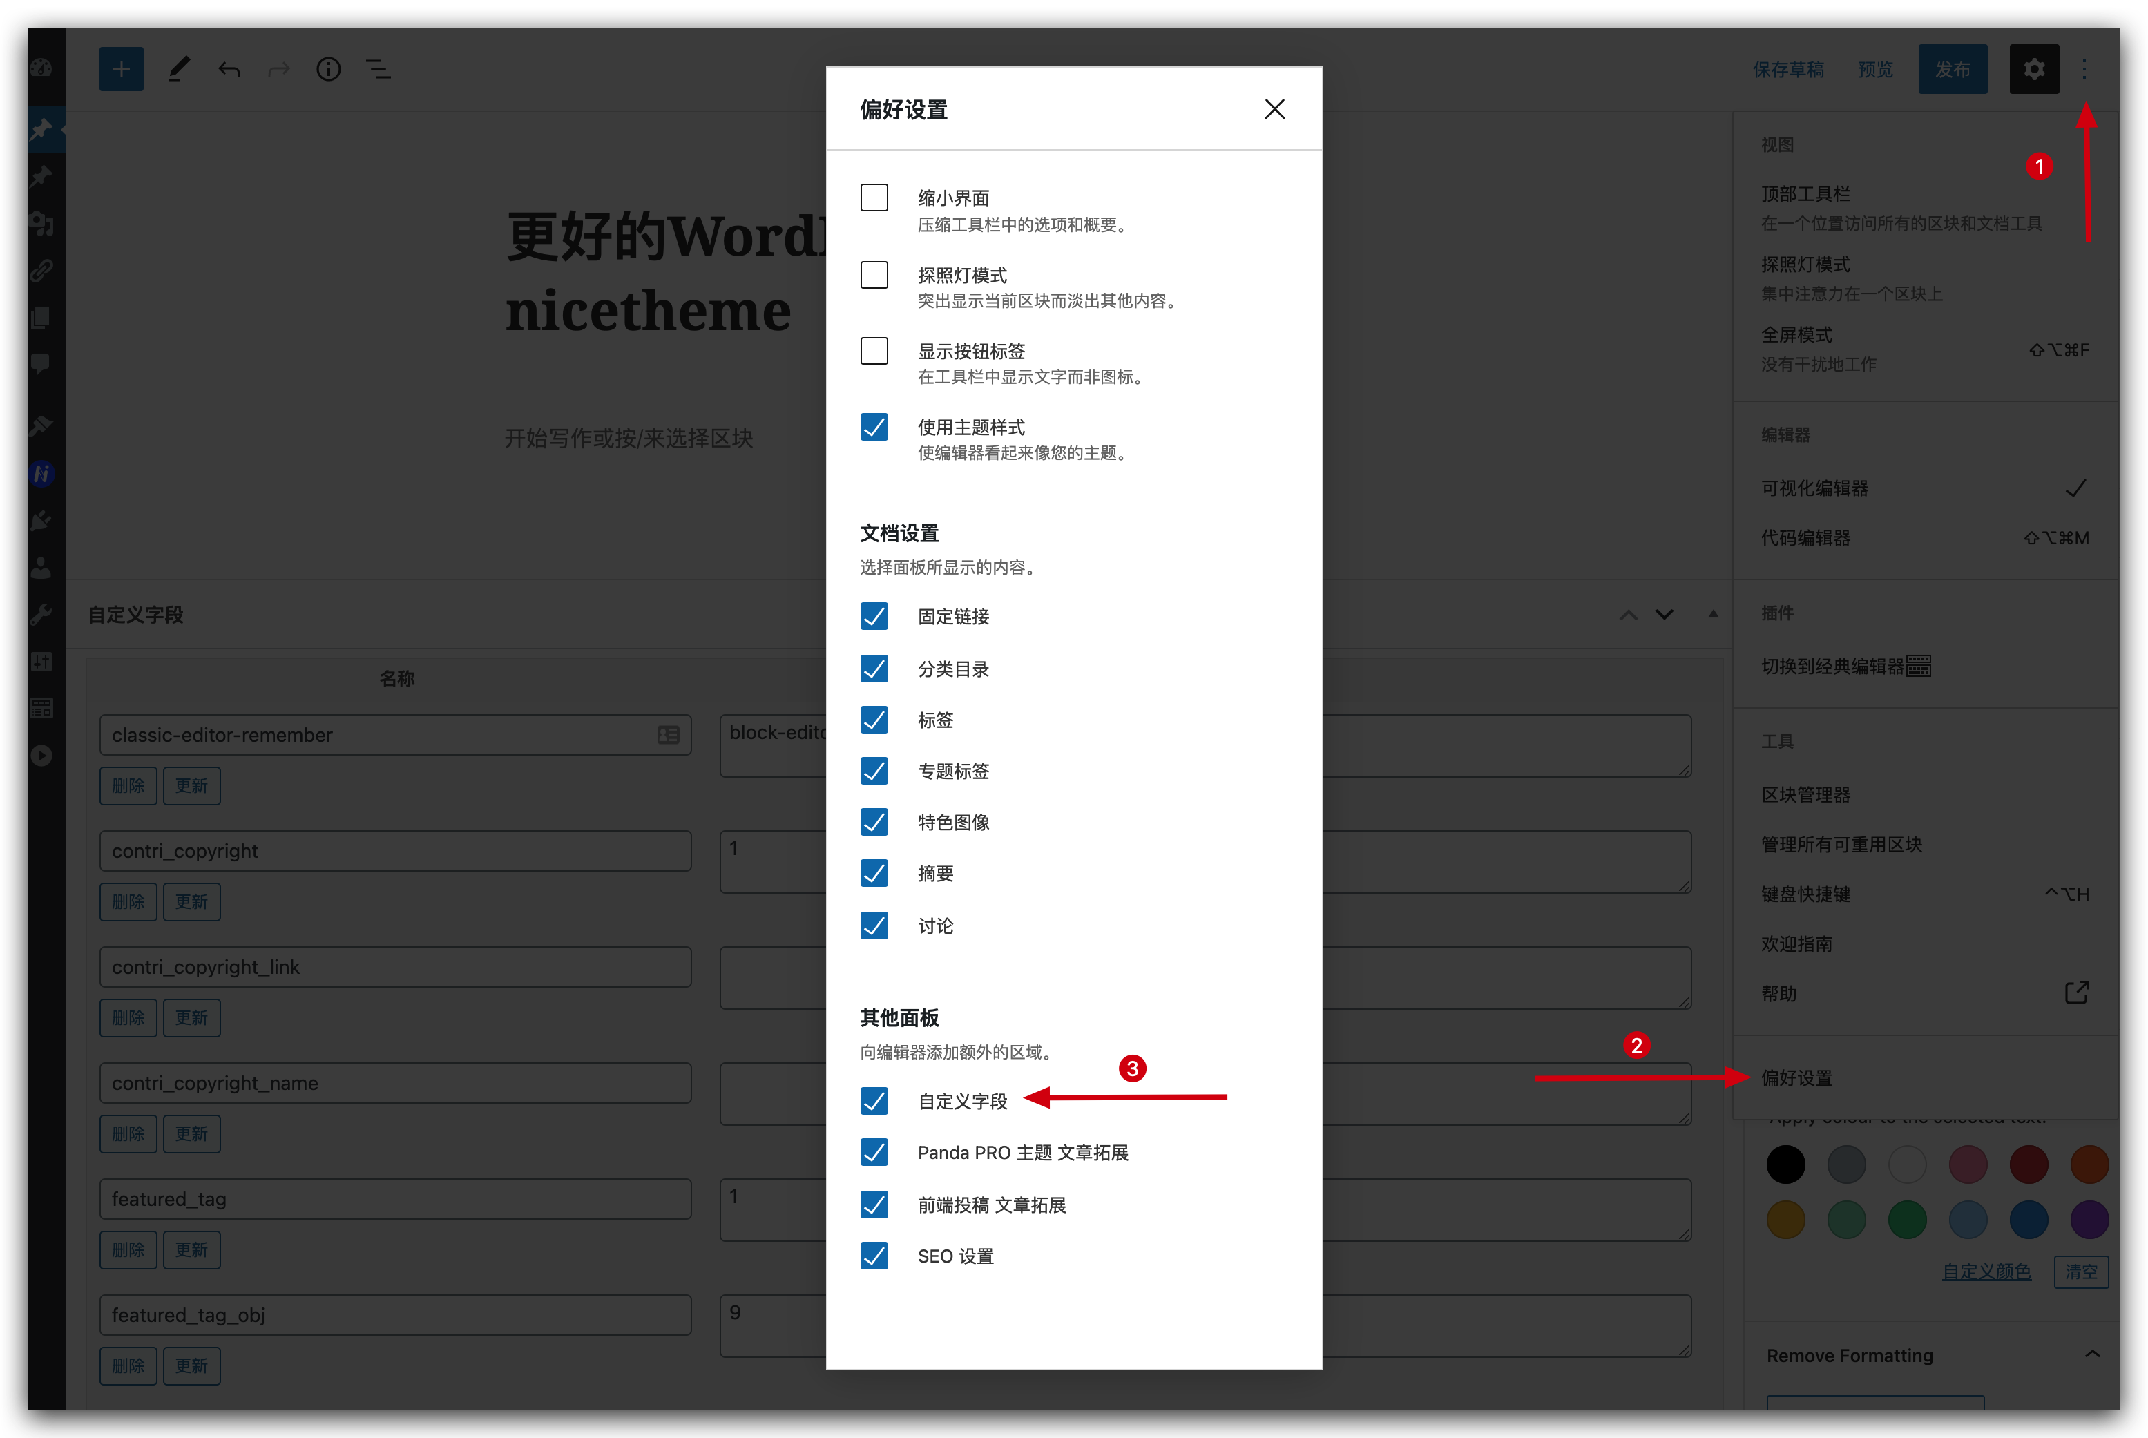Open the Media camera-and-music icon in admin sidebar

(x=41, y=223)
